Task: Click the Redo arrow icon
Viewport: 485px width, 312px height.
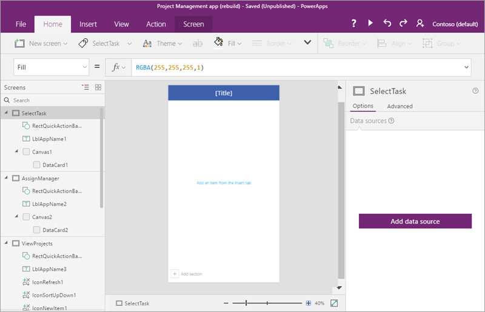Action: click(403, 24)
